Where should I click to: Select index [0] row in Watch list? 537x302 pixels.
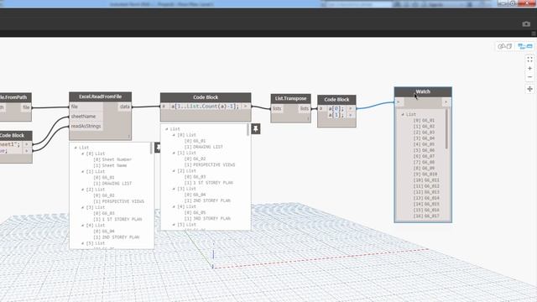424,121
